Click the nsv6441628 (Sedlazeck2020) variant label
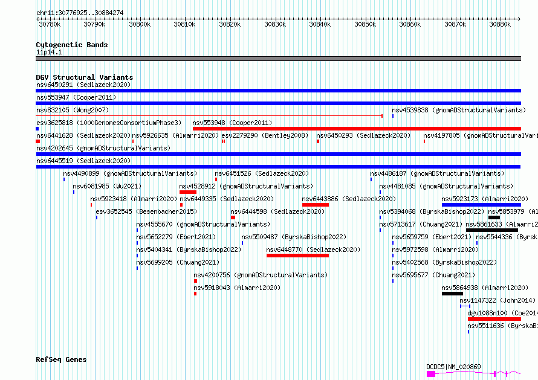 pos(83,135)
